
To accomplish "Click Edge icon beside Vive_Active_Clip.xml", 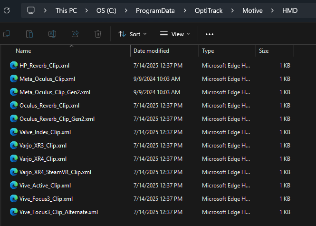I will click(x=14, y=185).
